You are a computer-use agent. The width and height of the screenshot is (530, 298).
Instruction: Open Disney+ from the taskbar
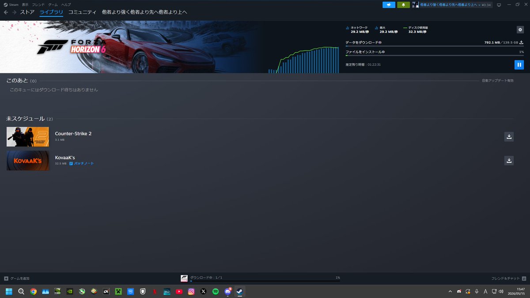pos(167,291)
